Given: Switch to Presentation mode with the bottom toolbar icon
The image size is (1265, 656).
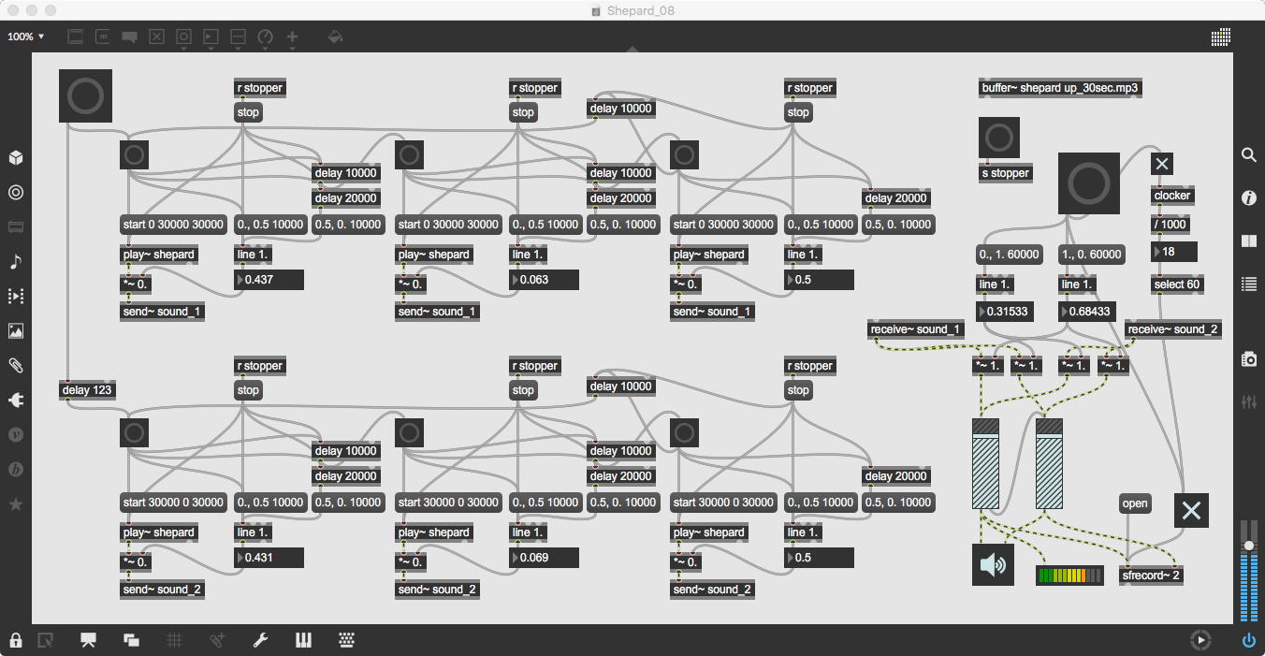Looking at the screenshot, I should coord(89,640).
